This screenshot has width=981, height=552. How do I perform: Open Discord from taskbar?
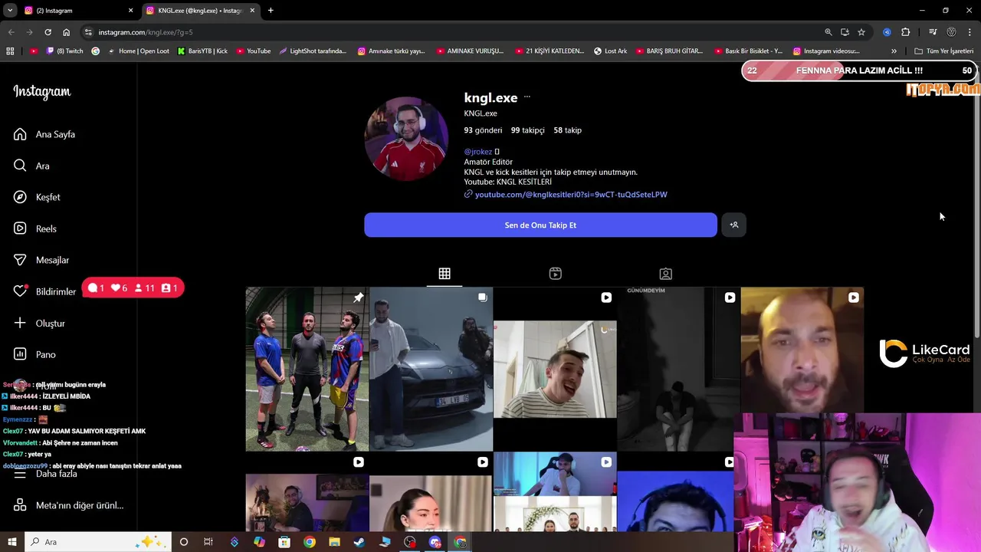coord(435,542)
